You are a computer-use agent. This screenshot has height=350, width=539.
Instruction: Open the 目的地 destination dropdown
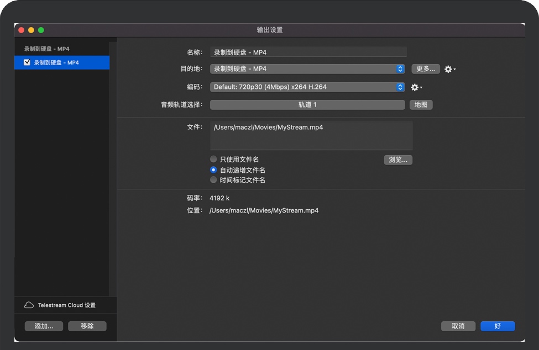(x=307, y=69)
